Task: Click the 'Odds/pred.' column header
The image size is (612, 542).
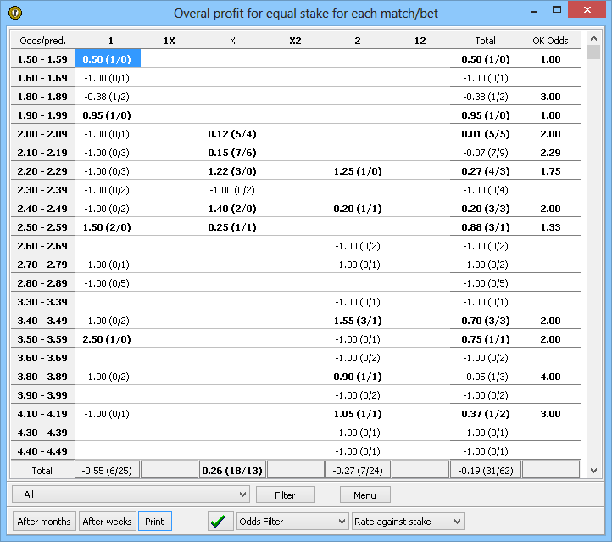Action: point(42,40)
